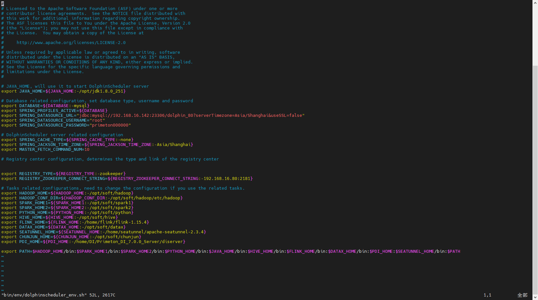Screen dimensions: 538x300
Task: Click the SPRING_JACKSON_TIME_ZONE Asia/Shanghai value
Action: pos(174,145)
